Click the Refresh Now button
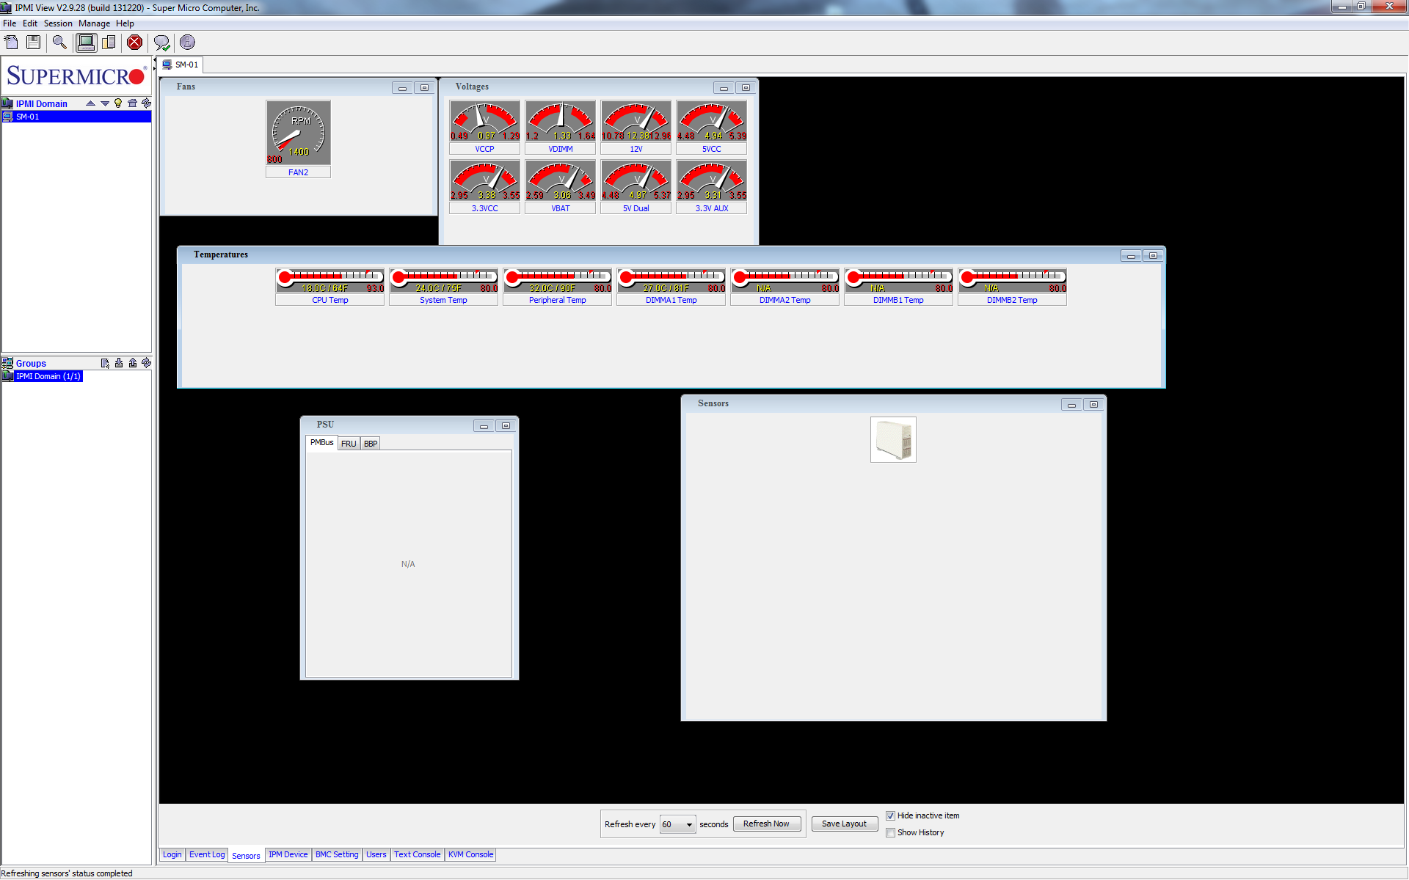This screenshot has height=880, width=1409. coord(766,824)
